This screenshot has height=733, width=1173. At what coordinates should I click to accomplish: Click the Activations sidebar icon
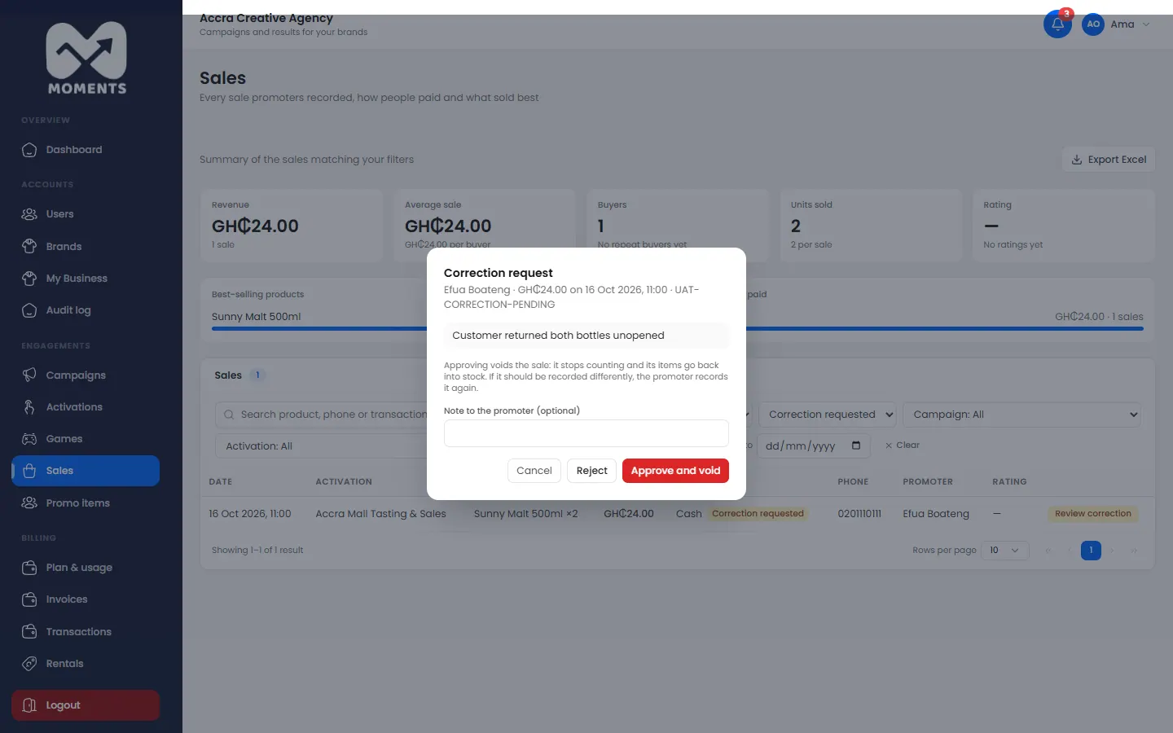[29, 407]
